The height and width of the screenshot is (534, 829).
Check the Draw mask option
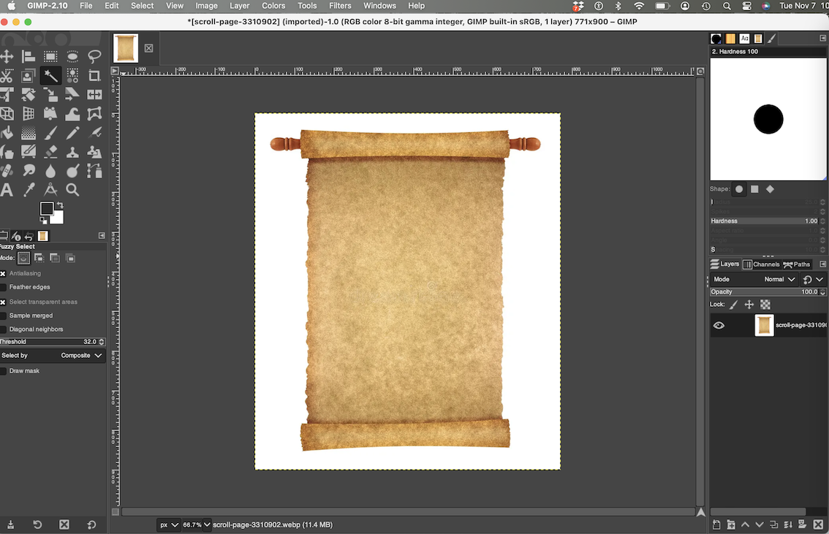click(3, 371)
